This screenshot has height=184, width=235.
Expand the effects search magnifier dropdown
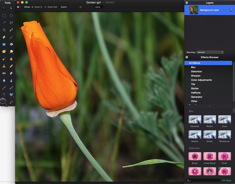click(x=189, y=180)
